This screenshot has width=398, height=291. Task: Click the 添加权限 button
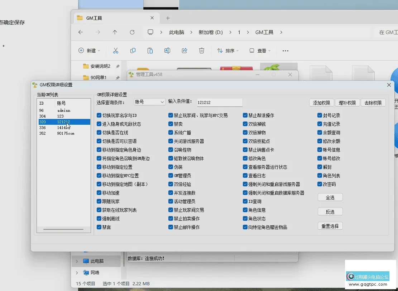click(321, 103)
